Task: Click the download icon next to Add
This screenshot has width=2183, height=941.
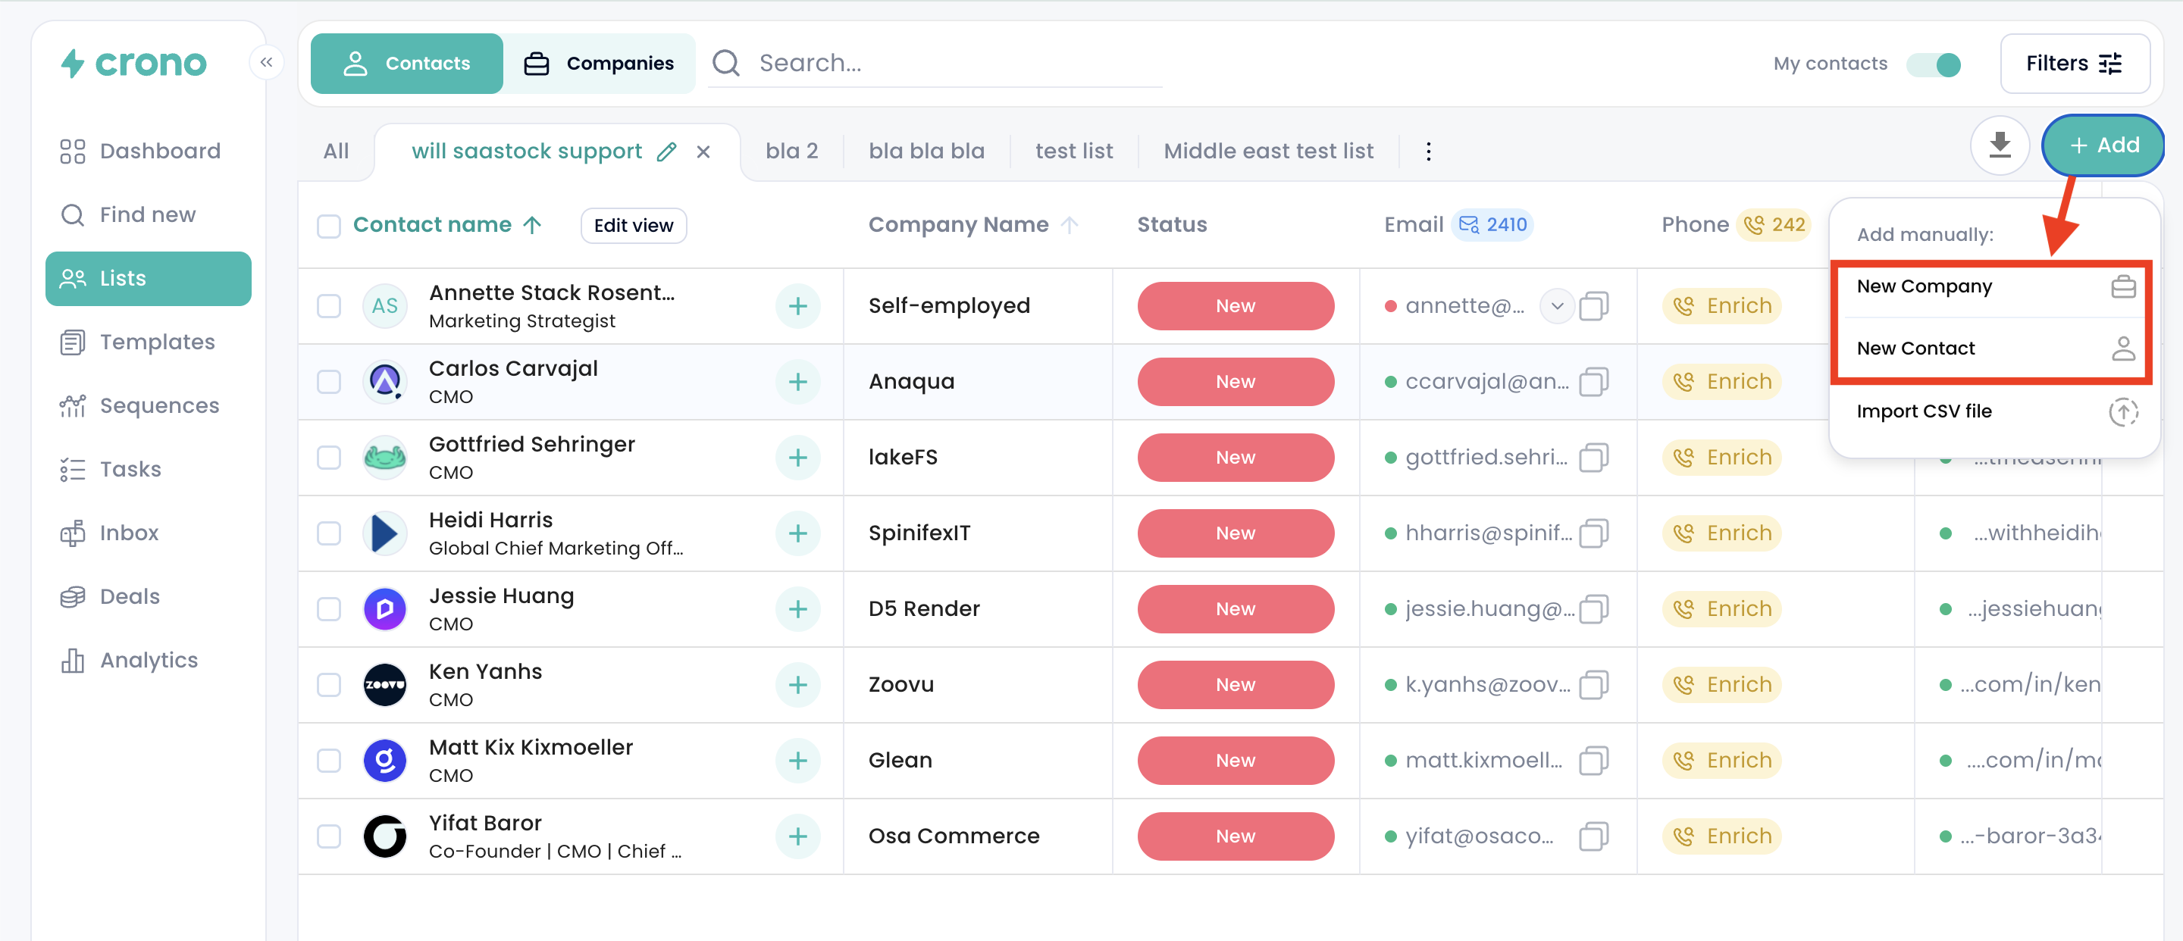Action: coord(1999,145)
